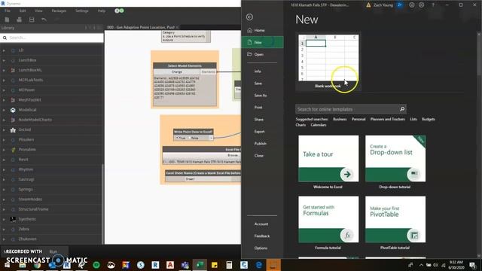
Task: Click the Budgets suggested search link
Action: click(x=429, y=119)
